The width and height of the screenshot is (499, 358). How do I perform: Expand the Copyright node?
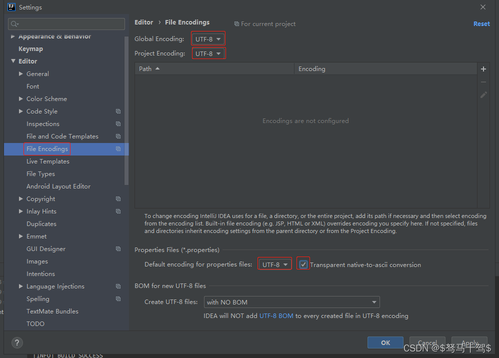tap(20, 199)
